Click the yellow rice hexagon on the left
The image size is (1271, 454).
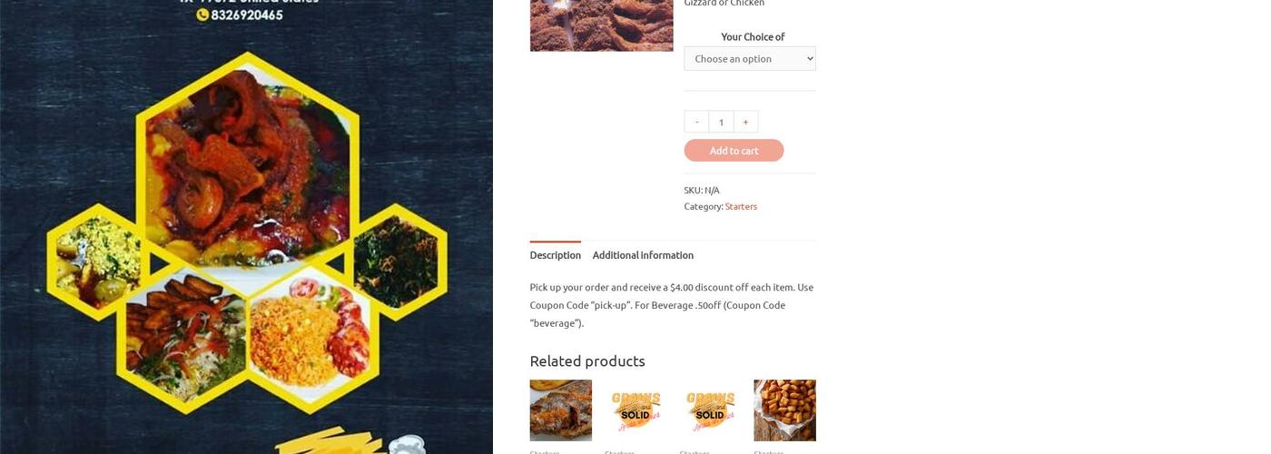coord(98,258)
